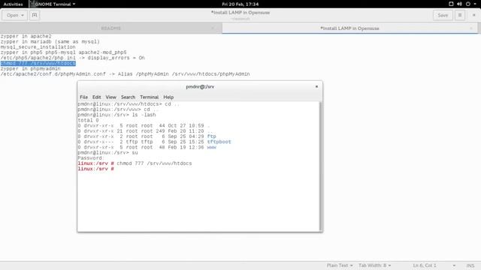This screenshot has width=481, height=270.
Task: Click the power icon in top bar
Action: click(467, 4)
